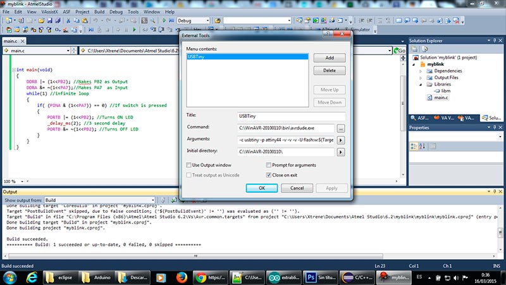Viewport: 506px width, 285px height.
Task: Open Windows Start menu orb
Action: pyautogui.click(x=9, y=277)
